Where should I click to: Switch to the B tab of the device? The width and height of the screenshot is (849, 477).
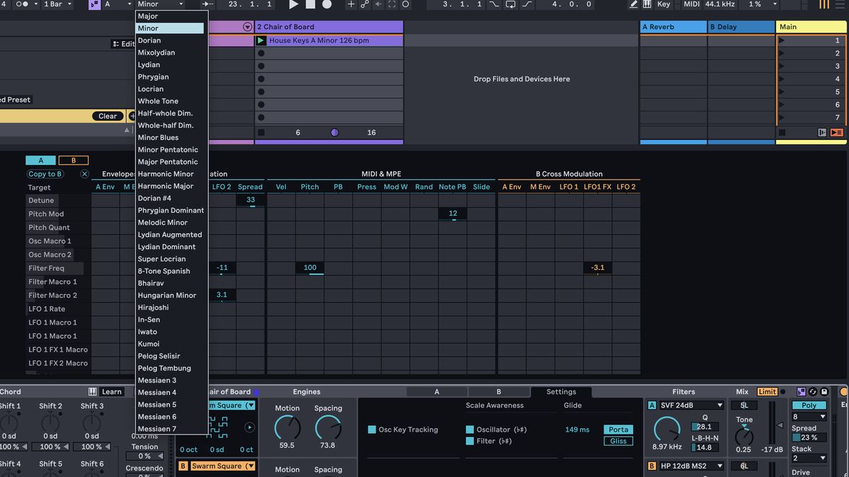pyautogui.click(x=497, y=391)
